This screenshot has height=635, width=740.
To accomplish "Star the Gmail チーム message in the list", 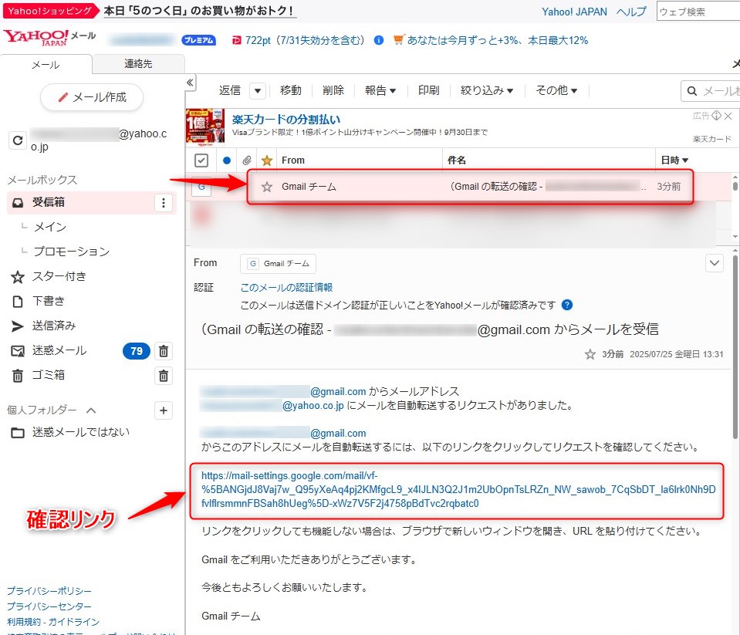I will pyautogui.click(x=267, y=187).
